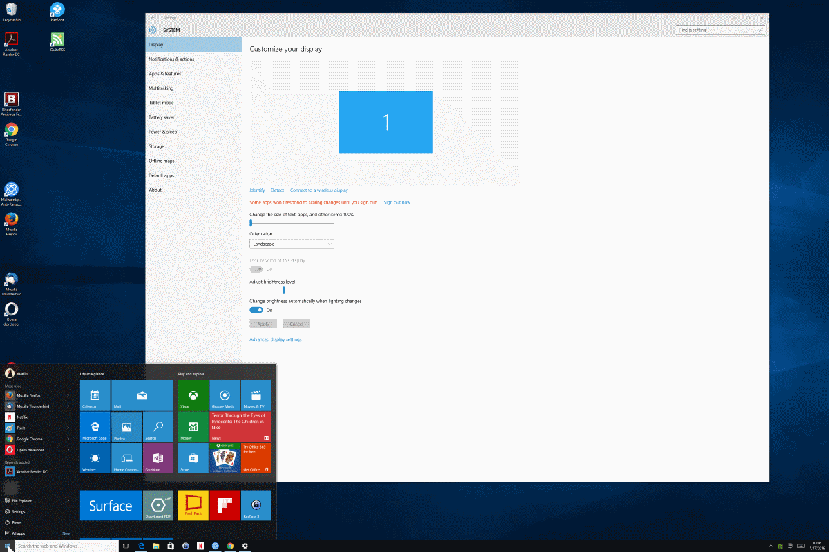Open the Search tile in Start menu
Image resolution: width=829 pixels, height=552 pixels.
[x=158, y=427]
